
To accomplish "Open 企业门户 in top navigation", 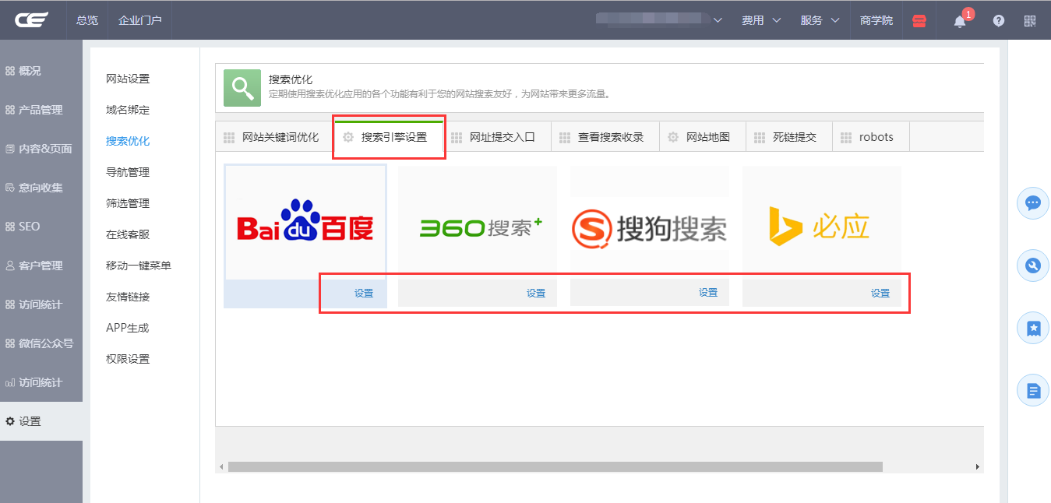I will pos(140,20).
